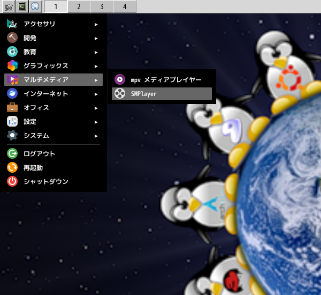Click the SMPlayer film reel icon
Image resolution: width=321 pixels, height=295 pixels.
[120, 94]
